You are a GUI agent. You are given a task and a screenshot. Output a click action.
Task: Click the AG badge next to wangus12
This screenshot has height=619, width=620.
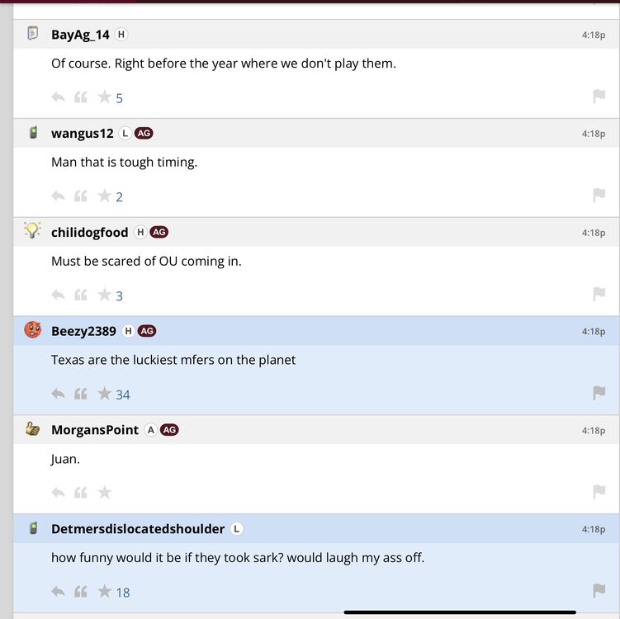tap(144, 134)
